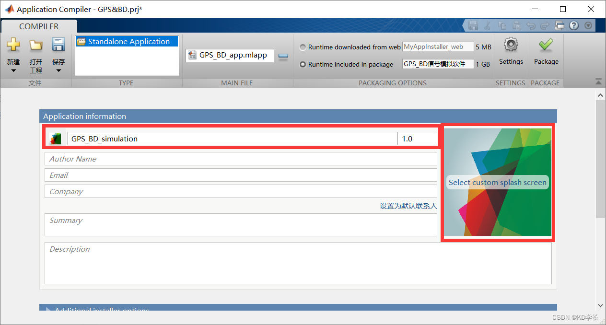Click the copy icon in quick-access bar

(x=502, y=26)
